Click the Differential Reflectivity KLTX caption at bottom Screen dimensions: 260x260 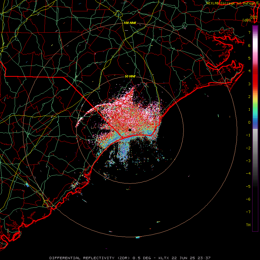click(x=130, y=258)
